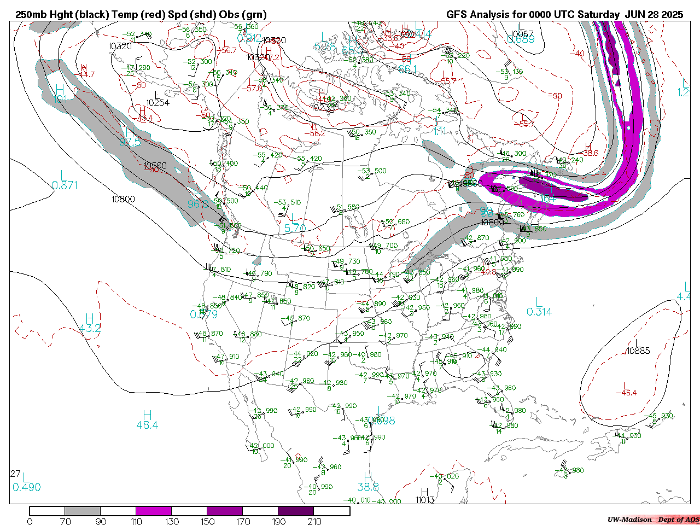Click the GFS Analysis date heading
The image size is (700, 525).
click(x=564, y=15)
